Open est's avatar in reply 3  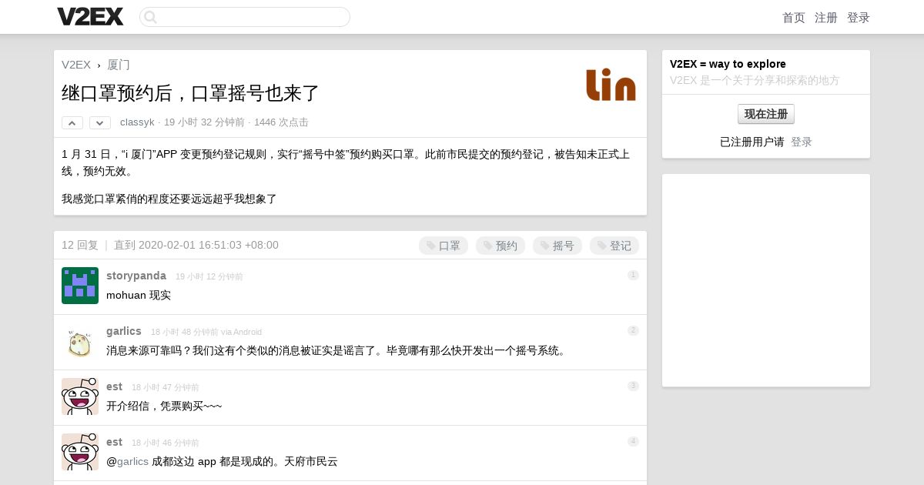80,396
